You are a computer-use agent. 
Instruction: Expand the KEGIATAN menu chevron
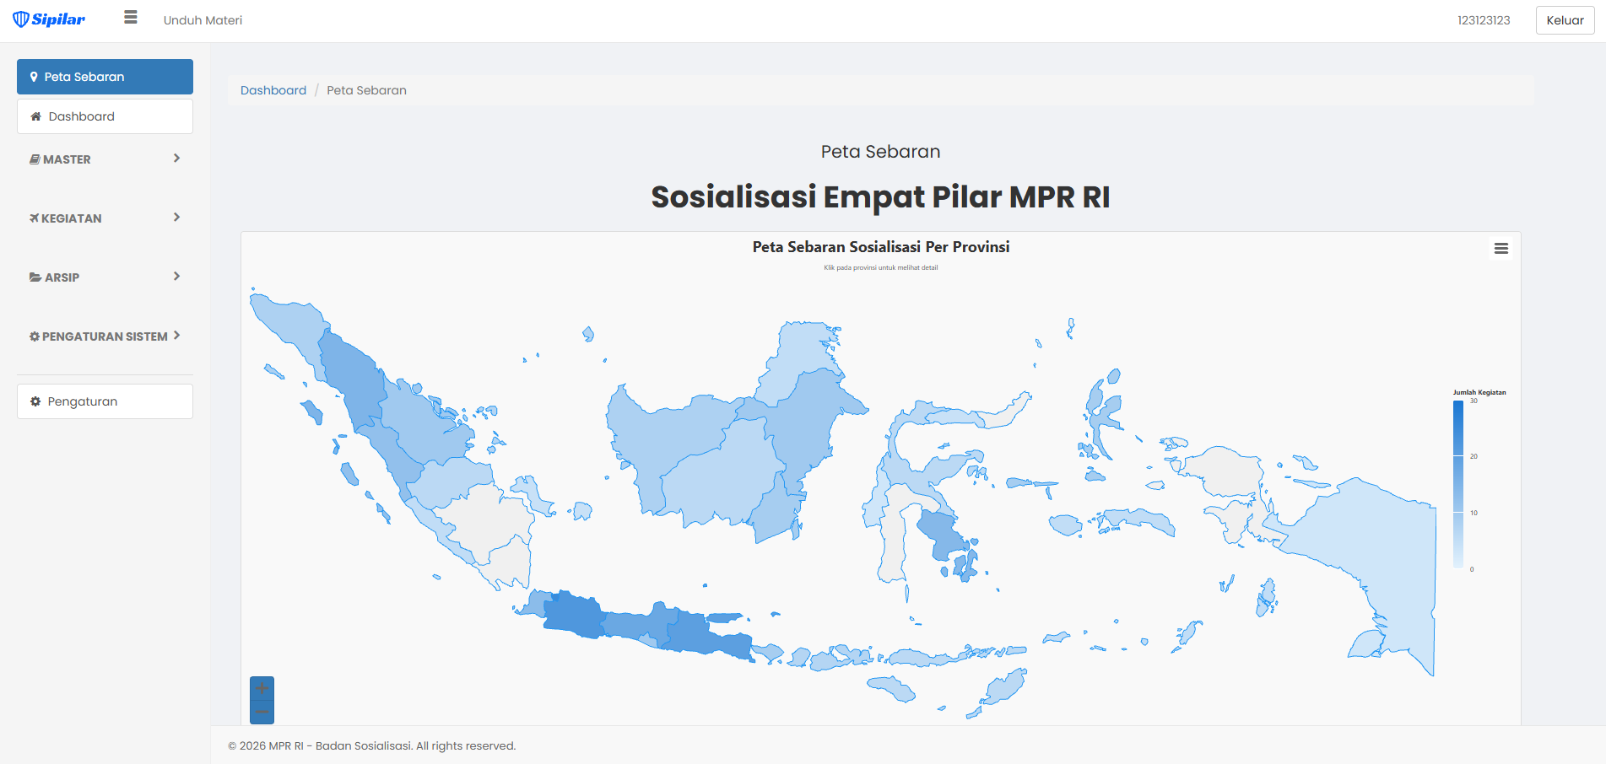click(176, 218)
